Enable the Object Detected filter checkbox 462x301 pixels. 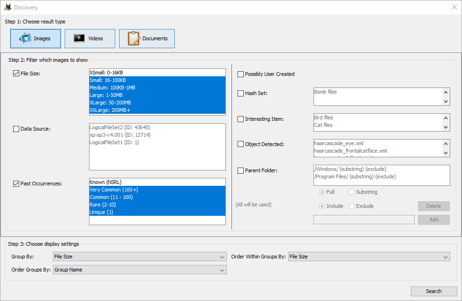click(x=240, y=144)
